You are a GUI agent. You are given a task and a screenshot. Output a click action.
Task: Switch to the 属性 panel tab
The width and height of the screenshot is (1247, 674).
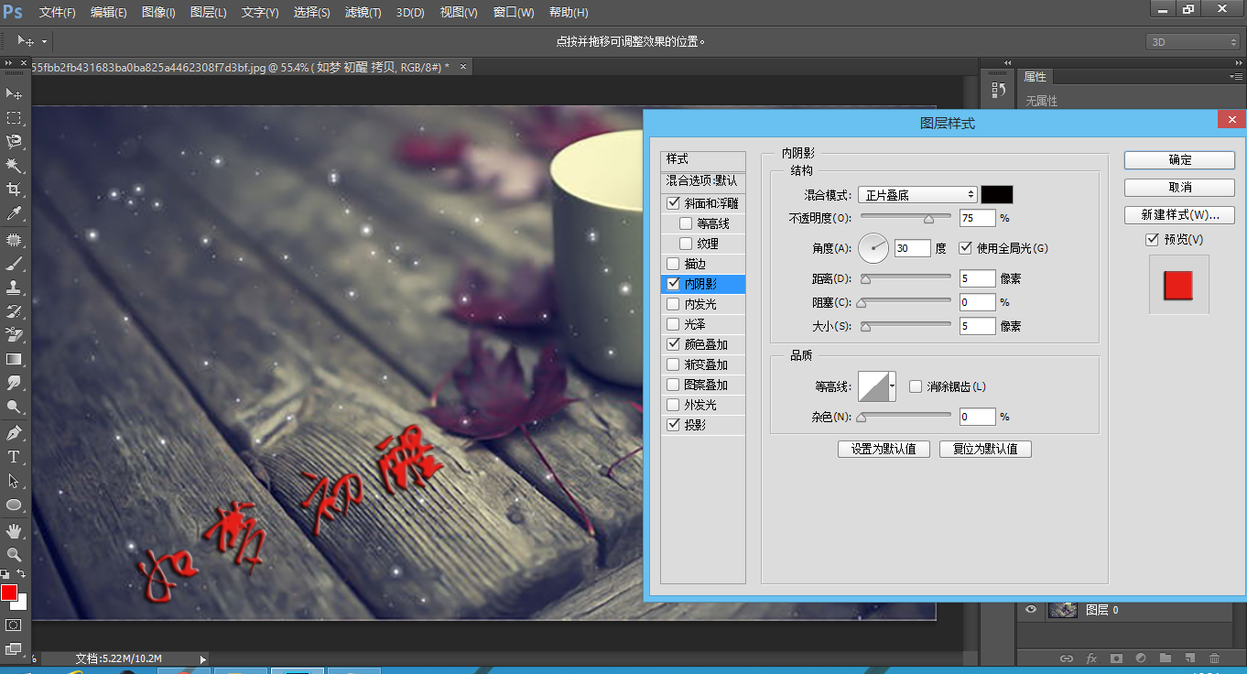click(1035, 77)
